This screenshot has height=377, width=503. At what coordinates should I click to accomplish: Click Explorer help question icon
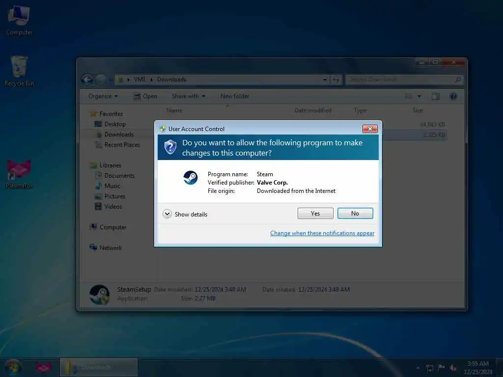tap(453, 96)
